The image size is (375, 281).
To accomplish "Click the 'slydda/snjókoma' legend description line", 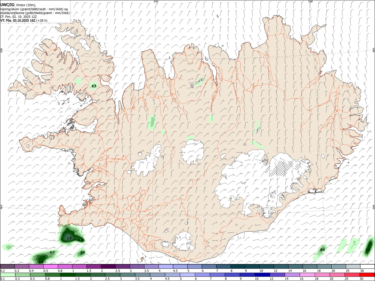I will point(35,13).
